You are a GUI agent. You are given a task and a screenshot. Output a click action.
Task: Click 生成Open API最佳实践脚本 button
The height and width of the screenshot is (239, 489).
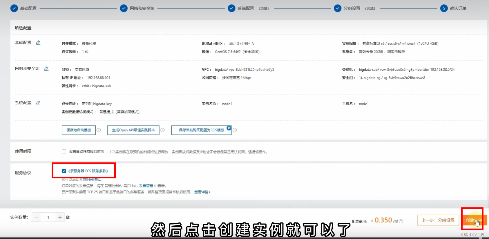tap(133, 130)
